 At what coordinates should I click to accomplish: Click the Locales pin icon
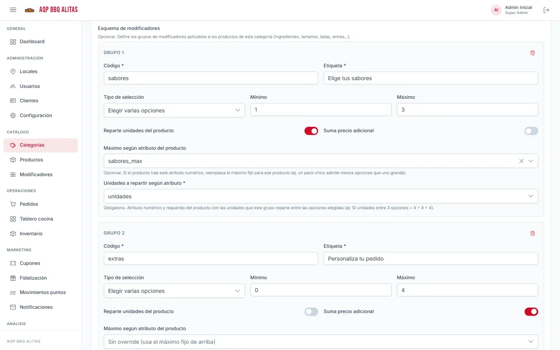tap(13, 72)
